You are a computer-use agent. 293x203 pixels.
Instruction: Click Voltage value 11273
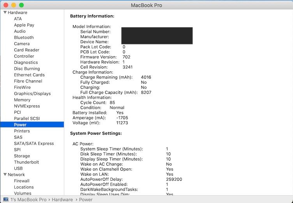(x=122, y=123)
